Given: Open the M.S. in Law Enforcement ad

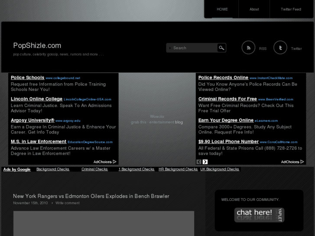Looking at the screenshot, I should click(x=39, y=142).
